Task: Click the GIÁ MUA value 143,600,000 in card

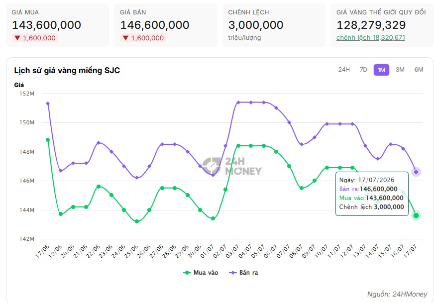Action: 46,25
